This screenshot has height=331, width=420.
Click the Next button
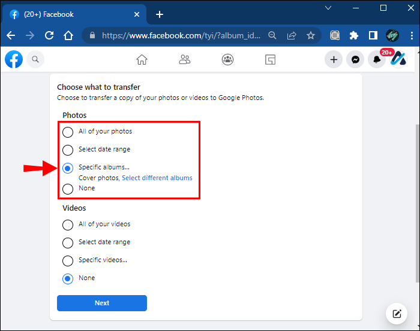pyautogui.click(x=102, y=303)
